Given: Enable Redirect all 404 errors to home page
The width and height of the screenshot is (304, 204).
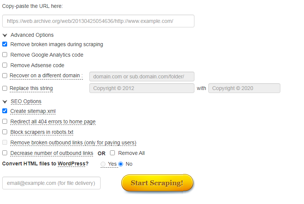Looking at the screenshot, I should coord(5,121).
